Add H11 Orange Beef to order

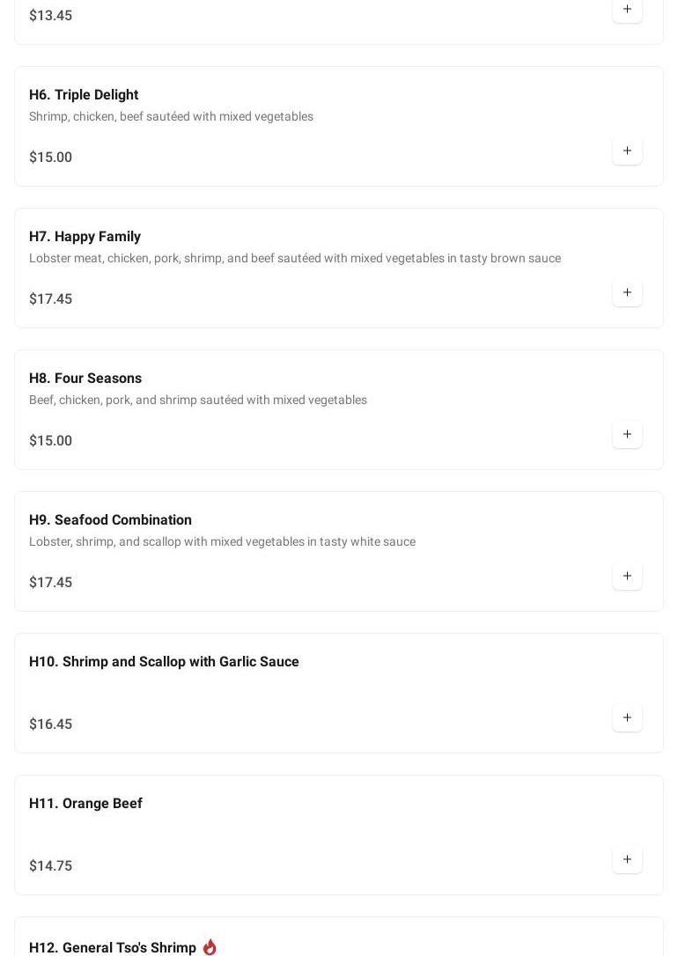627,860
